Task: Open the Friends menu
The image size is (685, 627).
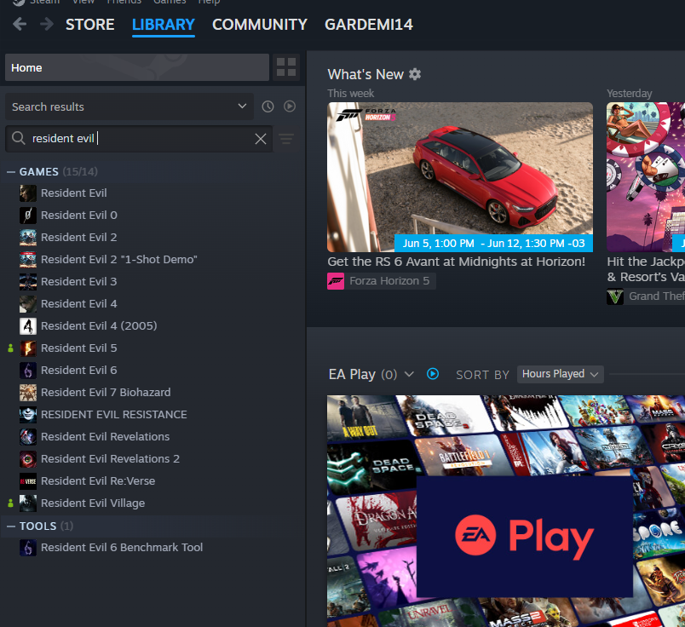Action: [x=124, y=2]
